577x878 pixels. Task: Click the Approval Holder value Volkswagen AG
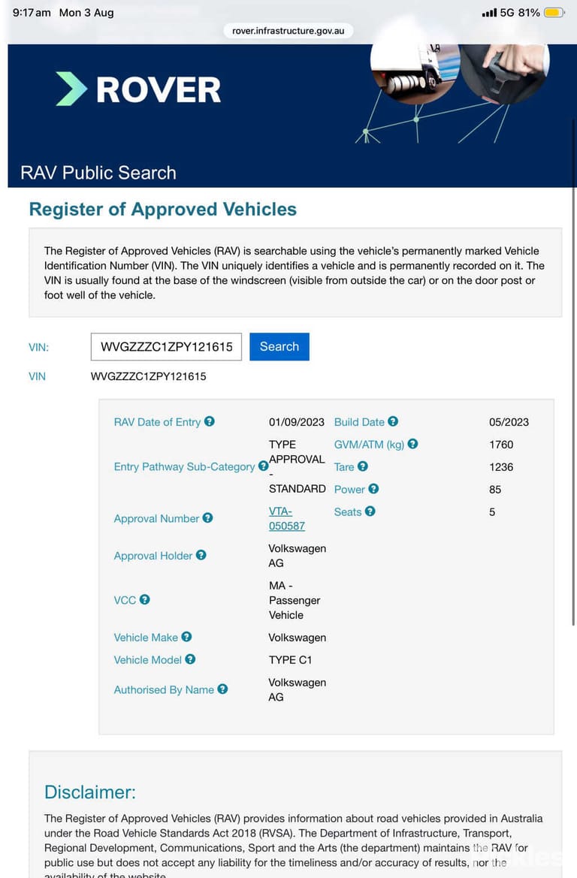pos(298,556)
